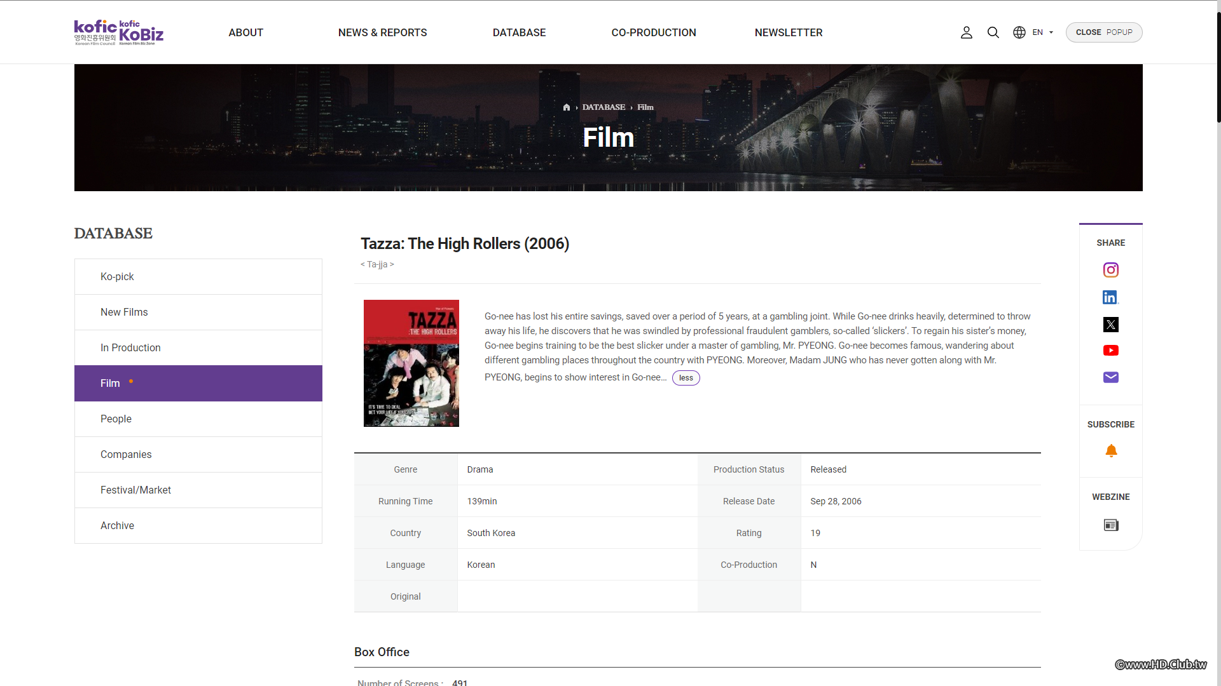Open the Instagram share icon
Screen dimensions: 1221x686
[1110, 269]
